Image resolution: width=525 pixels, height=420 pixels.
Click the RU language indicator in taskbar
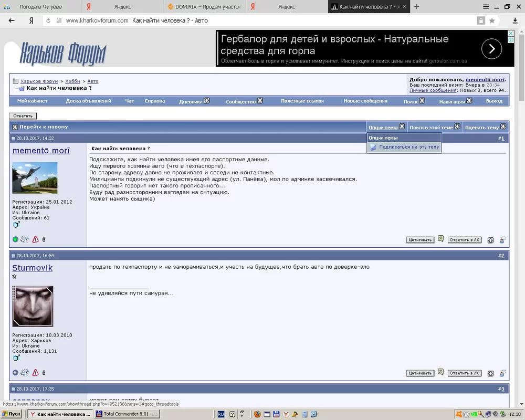point(220,414)
